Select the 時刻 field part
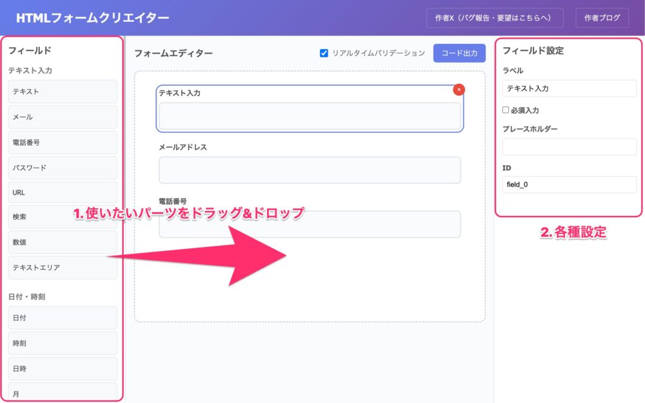 (63, 344)
